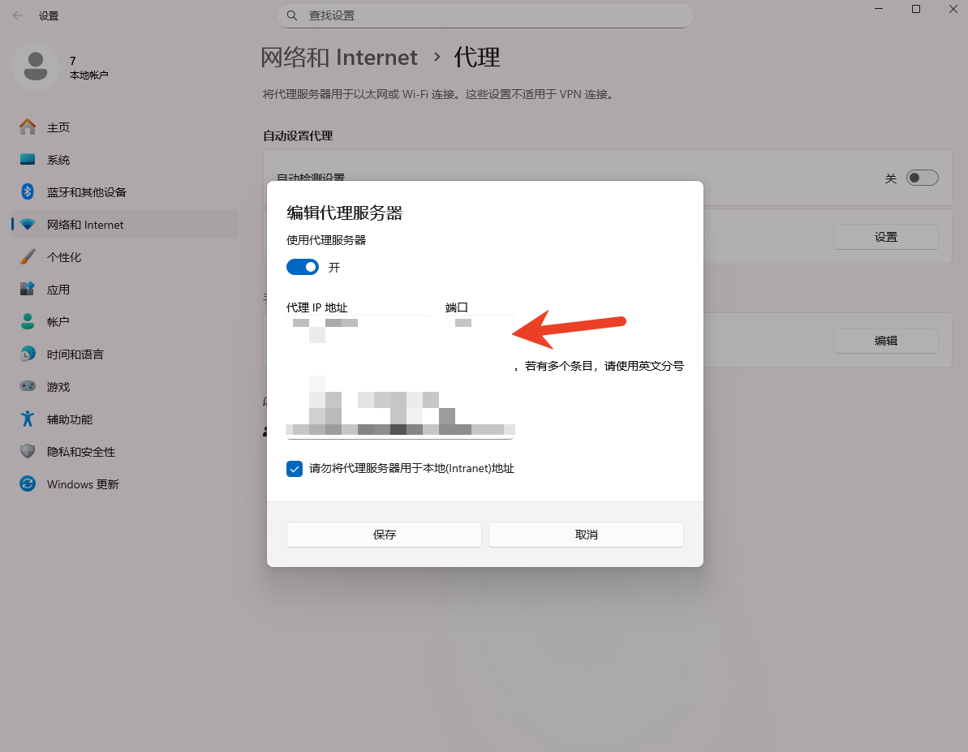Click the Bluetooth and devices icon
968x752 pixels.
[28, 192]
